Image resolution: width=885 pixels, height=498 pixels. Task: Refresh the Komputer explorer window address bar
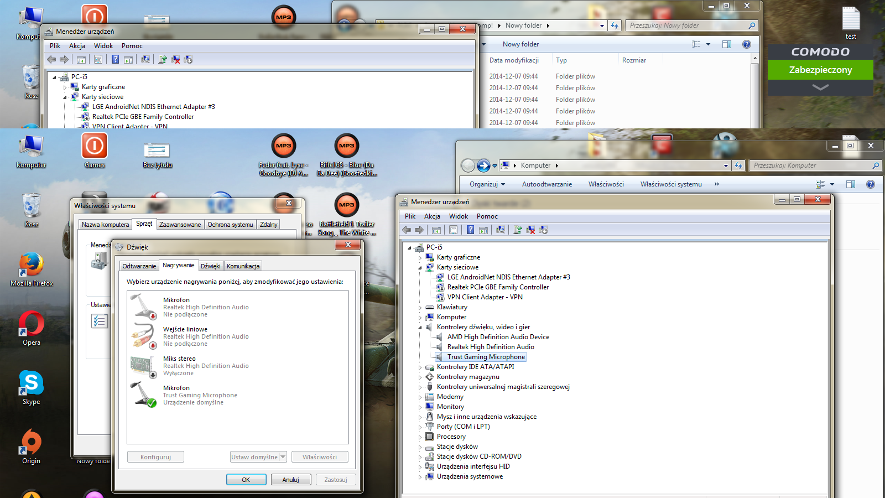738,165
